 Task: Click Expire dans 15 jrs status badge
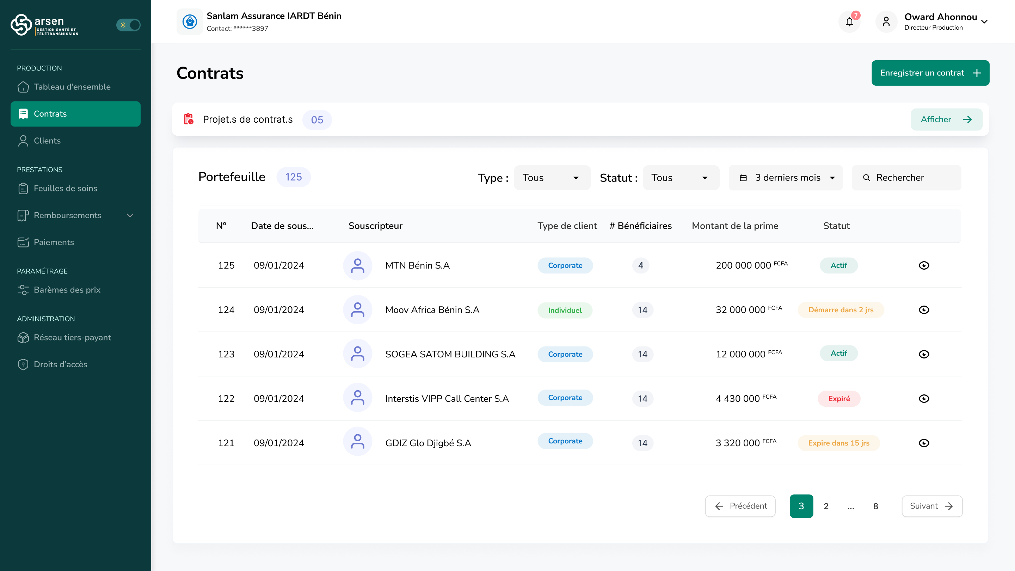(838, 443)
